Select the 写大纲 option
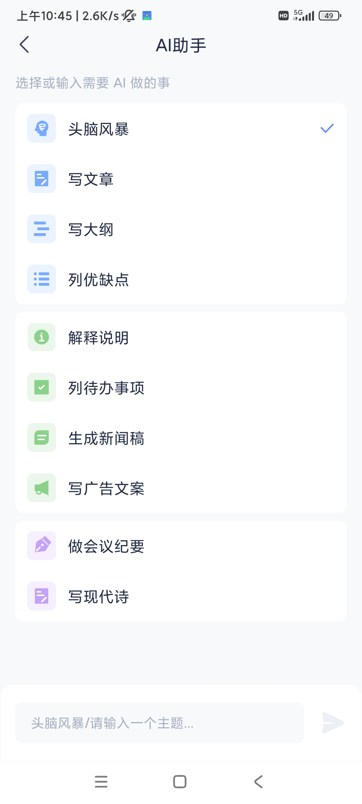Viewport: 362px width, 804px height. click(x=91, y=229)
